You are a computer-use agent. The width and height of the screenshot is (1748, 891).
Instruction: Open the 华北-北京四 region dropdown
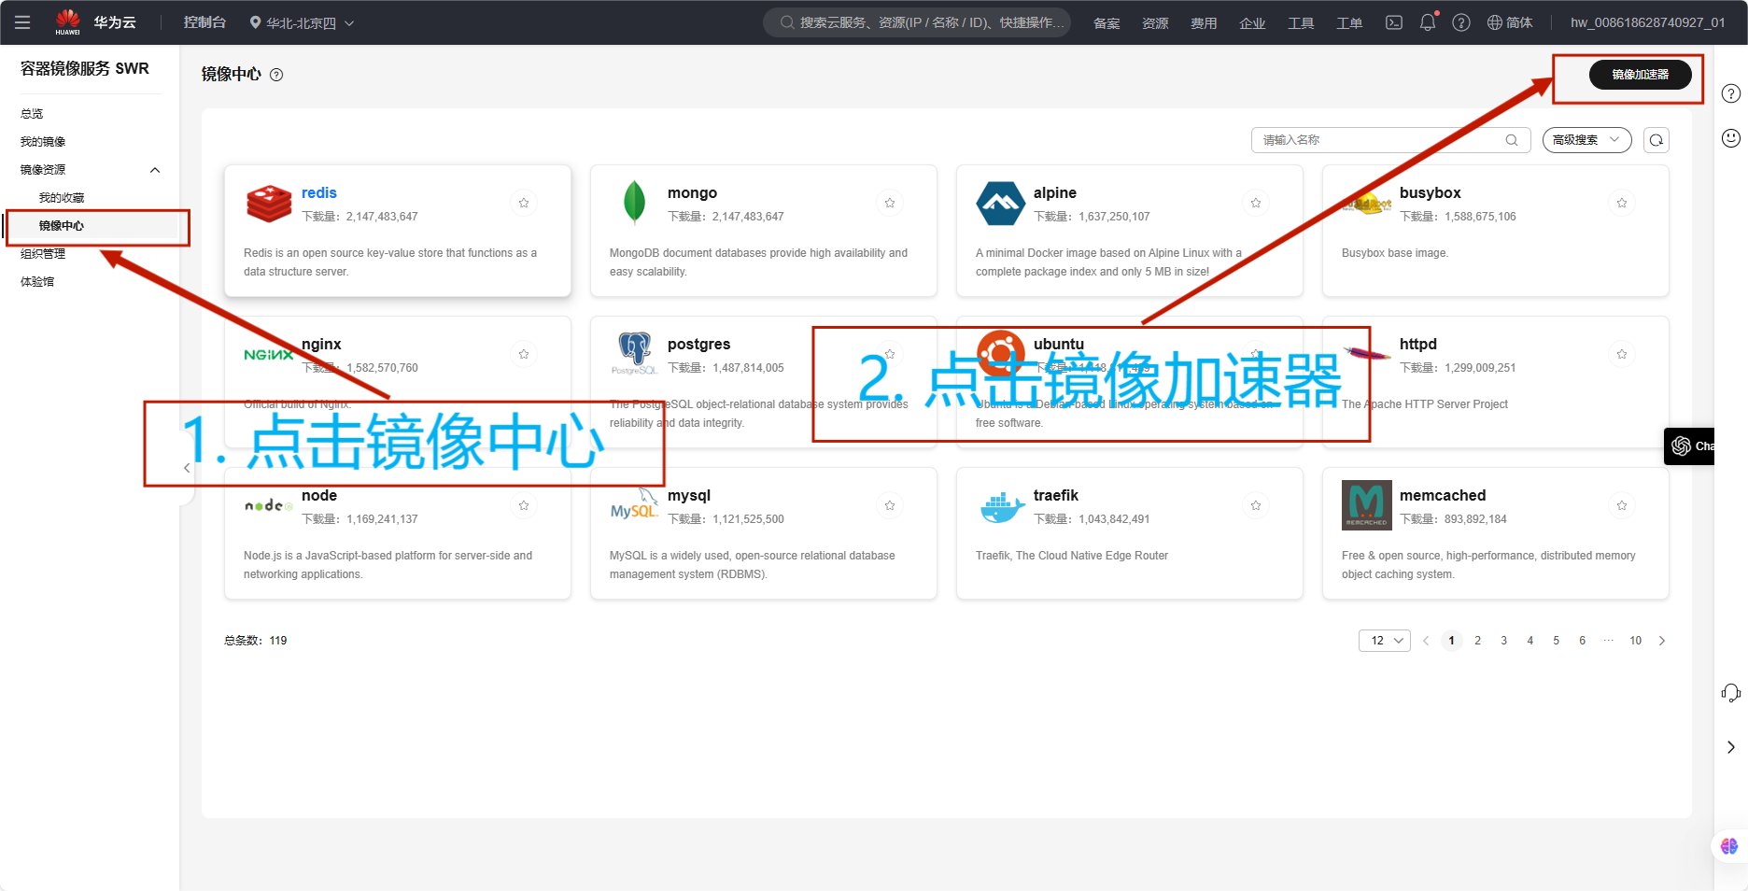coord(302,22)
